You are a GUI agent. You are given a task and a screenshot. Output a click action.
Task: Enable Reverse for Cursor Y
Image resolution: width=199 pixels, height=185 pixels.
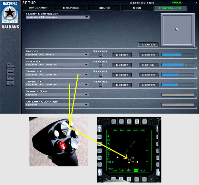[x=101, y=85]
